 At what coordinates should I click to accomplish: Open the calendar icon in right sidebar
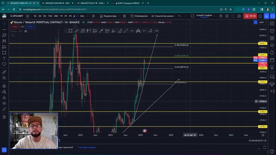pyautogui.click(x=272, y=60)
